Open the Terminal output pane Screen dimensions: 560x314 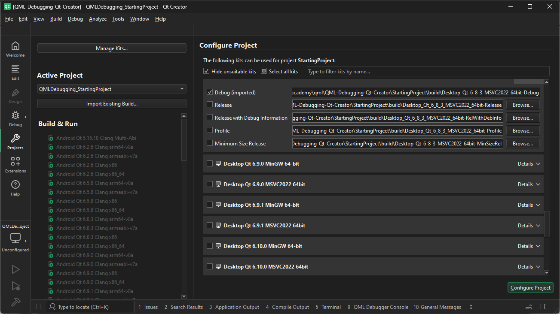point(328,307)
